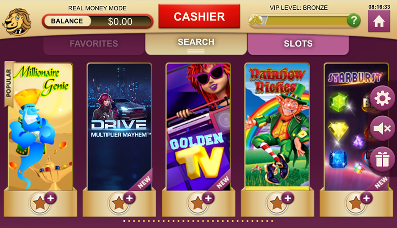Open the settings gear button
Viewport: 397px width, 228px height.
pyautogui.click(x=382, y=98)
